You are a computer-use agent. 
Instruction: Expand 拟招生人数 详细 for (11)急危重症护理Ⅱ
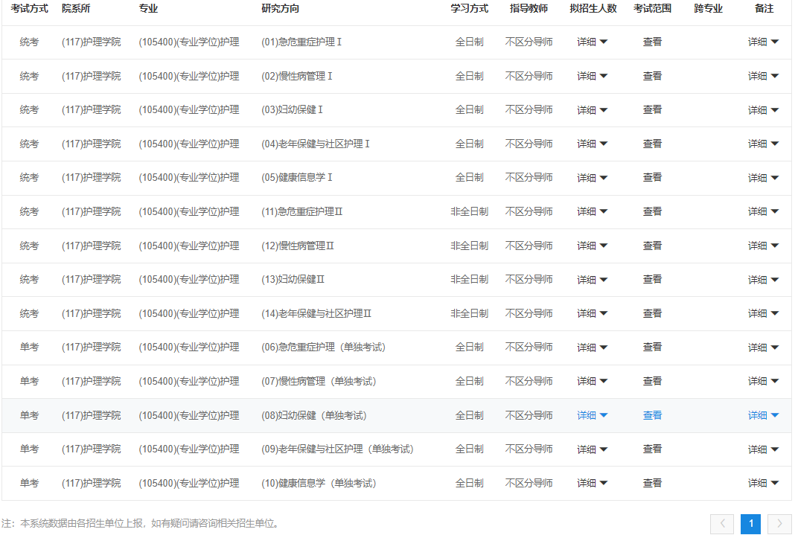coord(592,211)
